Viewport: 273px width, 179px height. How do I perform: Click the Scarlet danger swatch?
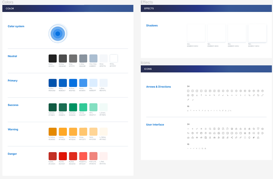point(63,156)
